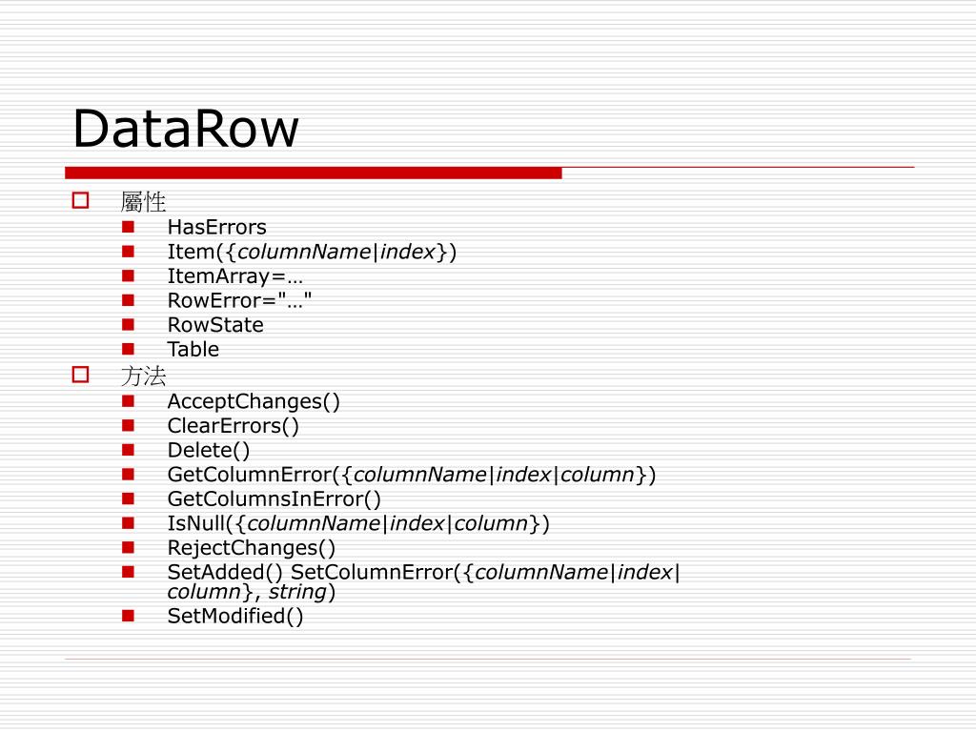Click the Item({columnName|index}) line
This screenshot has width=976, height=732.
point(312,252)
